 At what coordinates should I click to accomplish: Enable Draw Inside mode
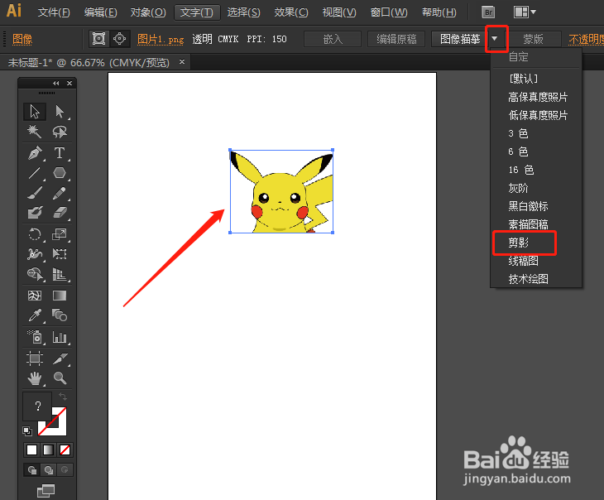point(65,470)
